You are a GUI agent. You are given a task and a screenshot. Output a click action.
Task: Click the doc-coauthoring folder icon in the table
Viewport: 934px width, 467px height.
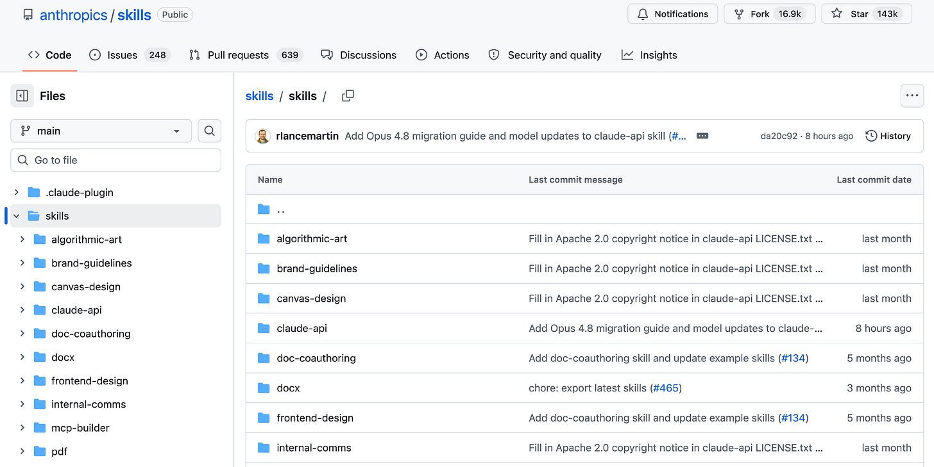[x=264, y=358]
